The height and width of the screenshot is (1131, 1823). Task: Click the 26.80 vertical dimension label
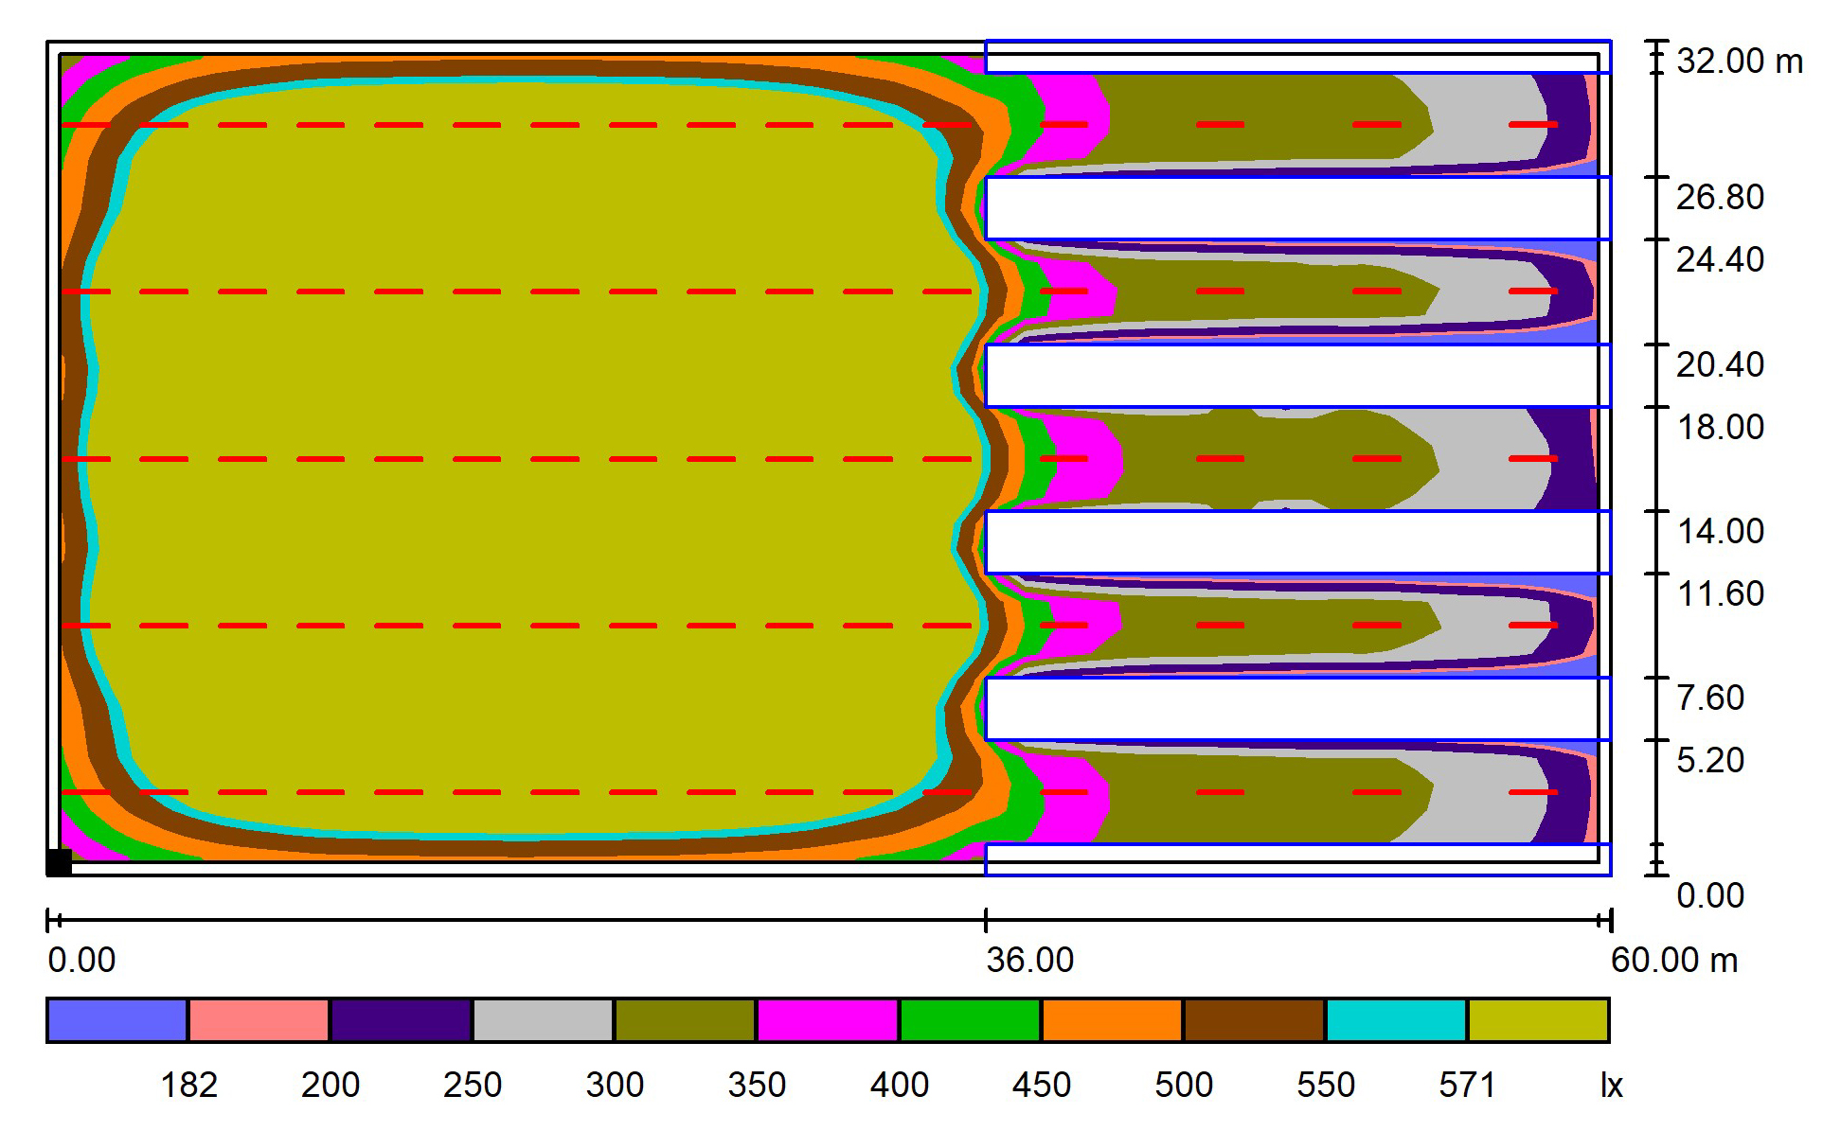coord(1720,197)
